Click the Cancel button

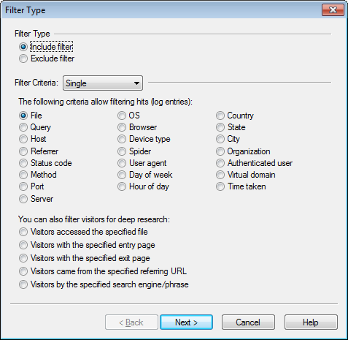tap(248, 322)
